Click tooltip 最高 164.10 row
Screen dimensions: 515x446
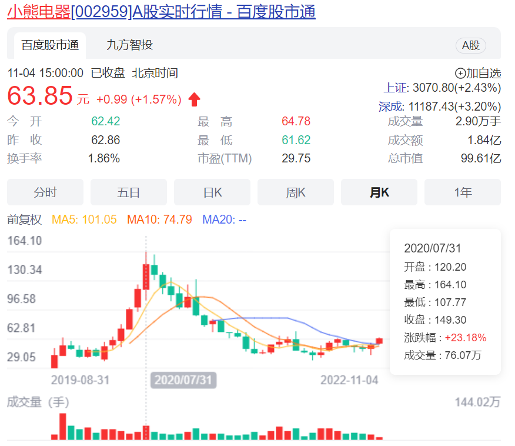tap(435, 285)
